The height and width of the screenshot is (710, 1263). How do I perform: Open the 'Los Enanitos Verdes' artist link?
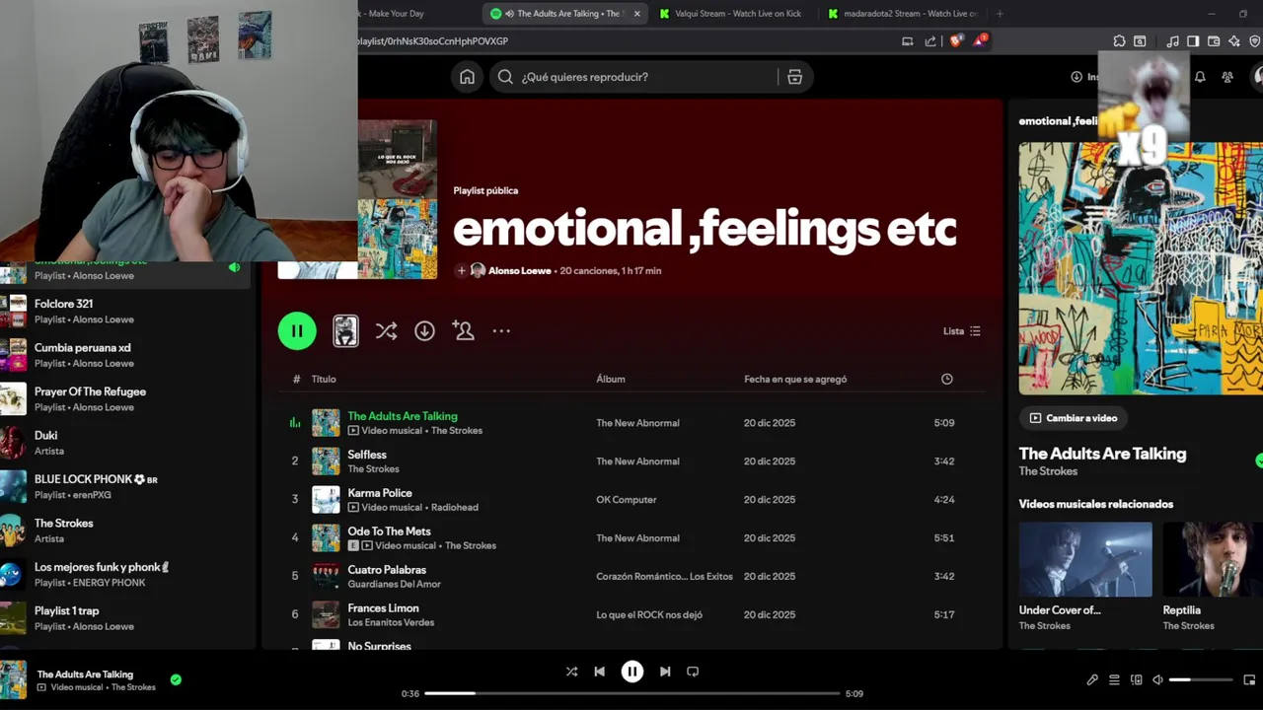(391, 622)
